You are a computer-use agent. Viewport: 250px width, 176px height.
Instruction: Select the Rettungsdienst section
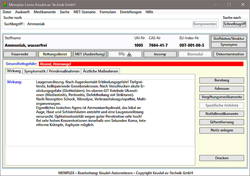pos(55,54)
